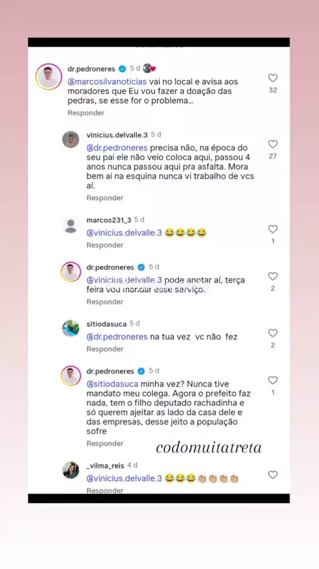Like marcos231_3 laughing emoji comment

tap(272, 229)
